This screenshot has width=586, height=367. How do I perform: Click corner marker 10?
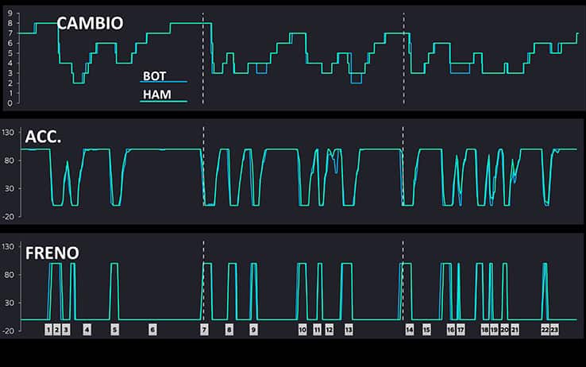(x=303, y=329)
